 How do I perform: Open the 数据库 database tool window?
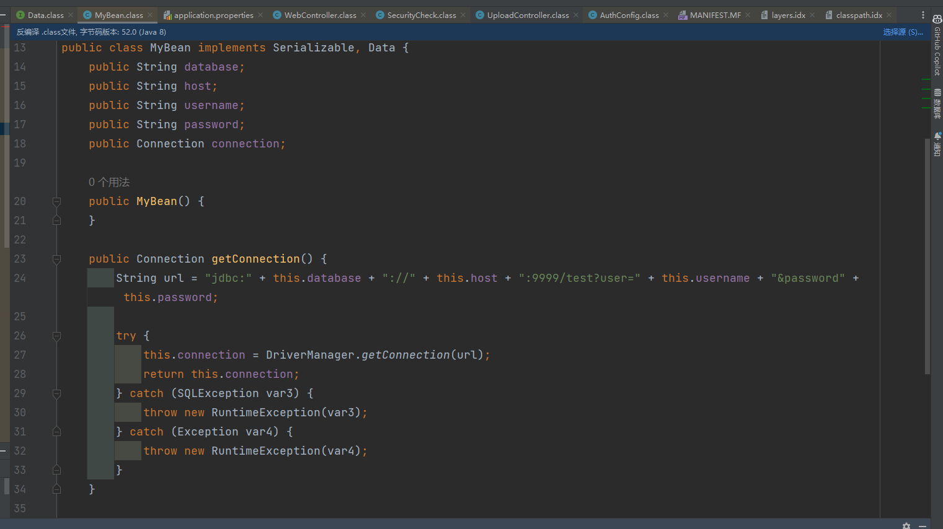[937, 103]
